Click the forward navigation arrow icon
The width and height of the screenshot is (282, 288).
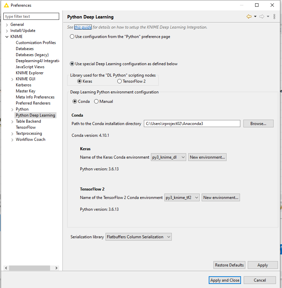tap(262, 16)
